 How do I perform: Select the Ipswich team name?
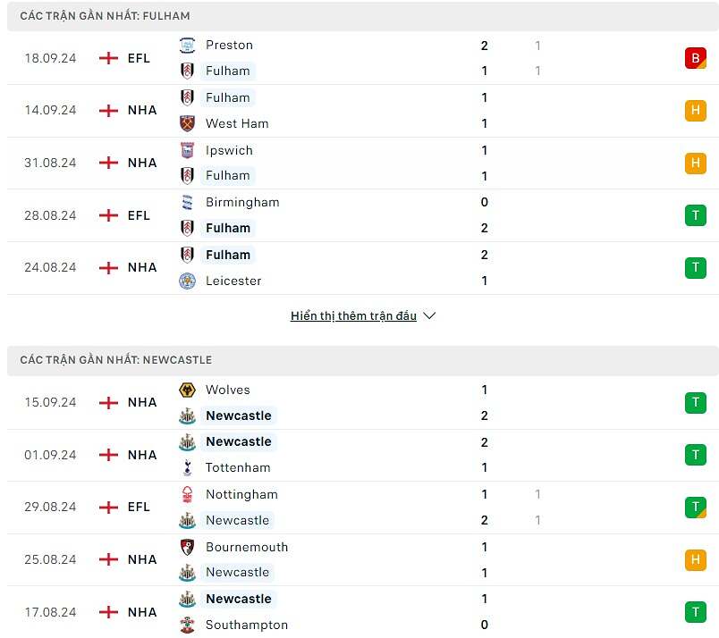coord(229,150)
